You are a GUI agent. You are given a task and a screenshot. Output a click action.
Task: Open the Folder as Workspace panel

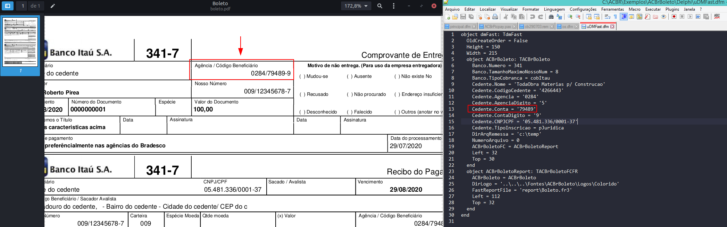click(655, 17)
